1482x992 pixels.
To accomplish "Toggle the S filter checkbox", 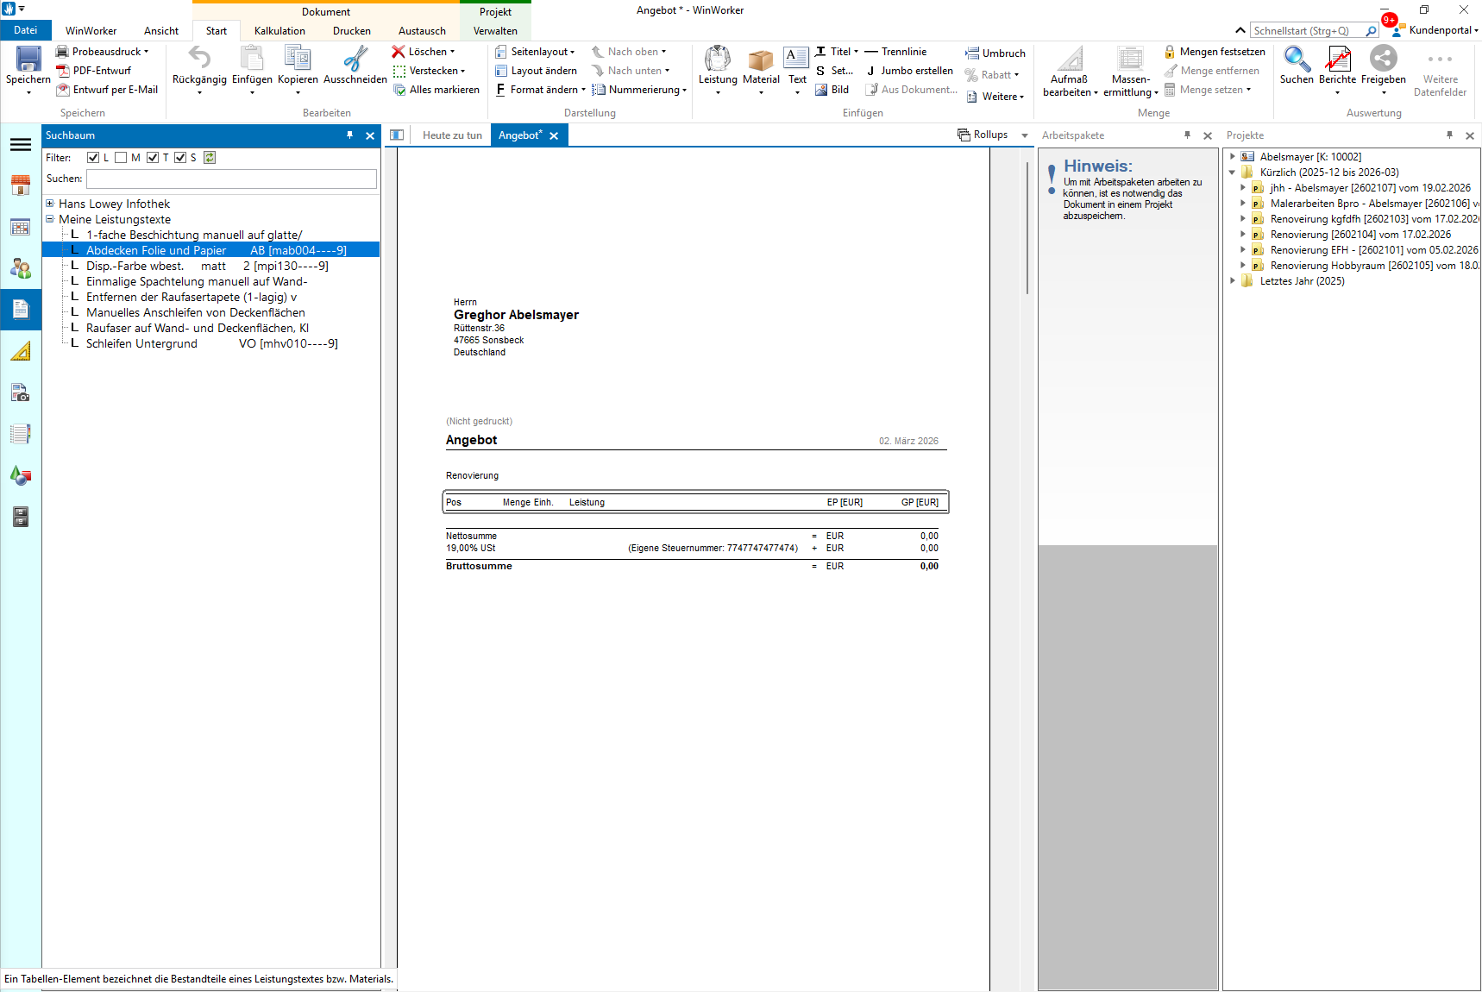I will (x=180, y=158).
